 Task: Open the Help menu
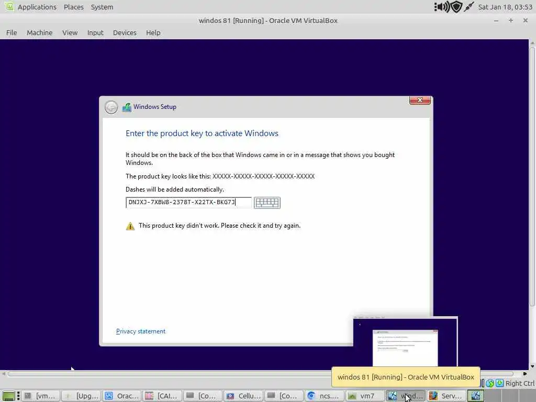click(x=153, y=33)
